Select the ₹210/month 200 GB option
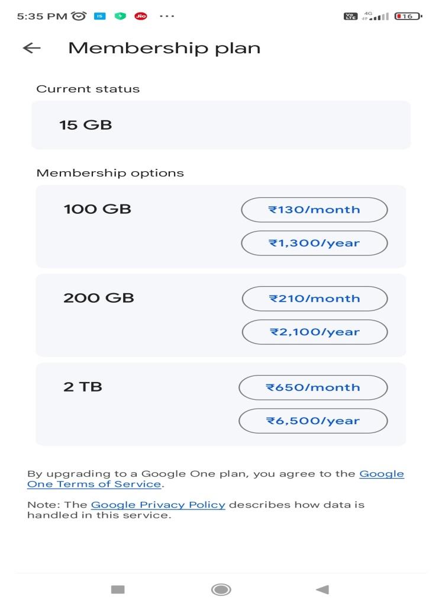 click(314, 299)
